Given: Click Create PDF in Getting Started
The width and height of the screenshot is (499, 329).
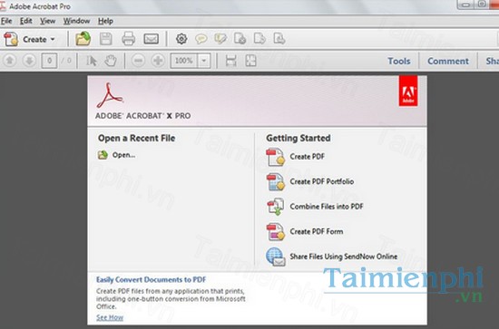Looking at the screenshot, I should [x=307, y=157].
